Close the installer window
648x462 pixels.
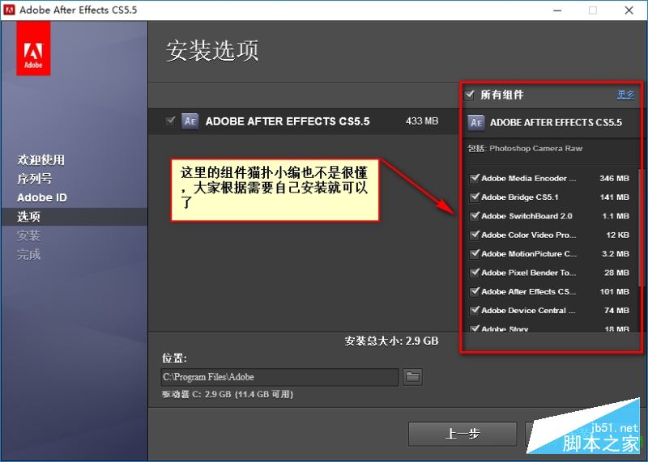(629, 11)
